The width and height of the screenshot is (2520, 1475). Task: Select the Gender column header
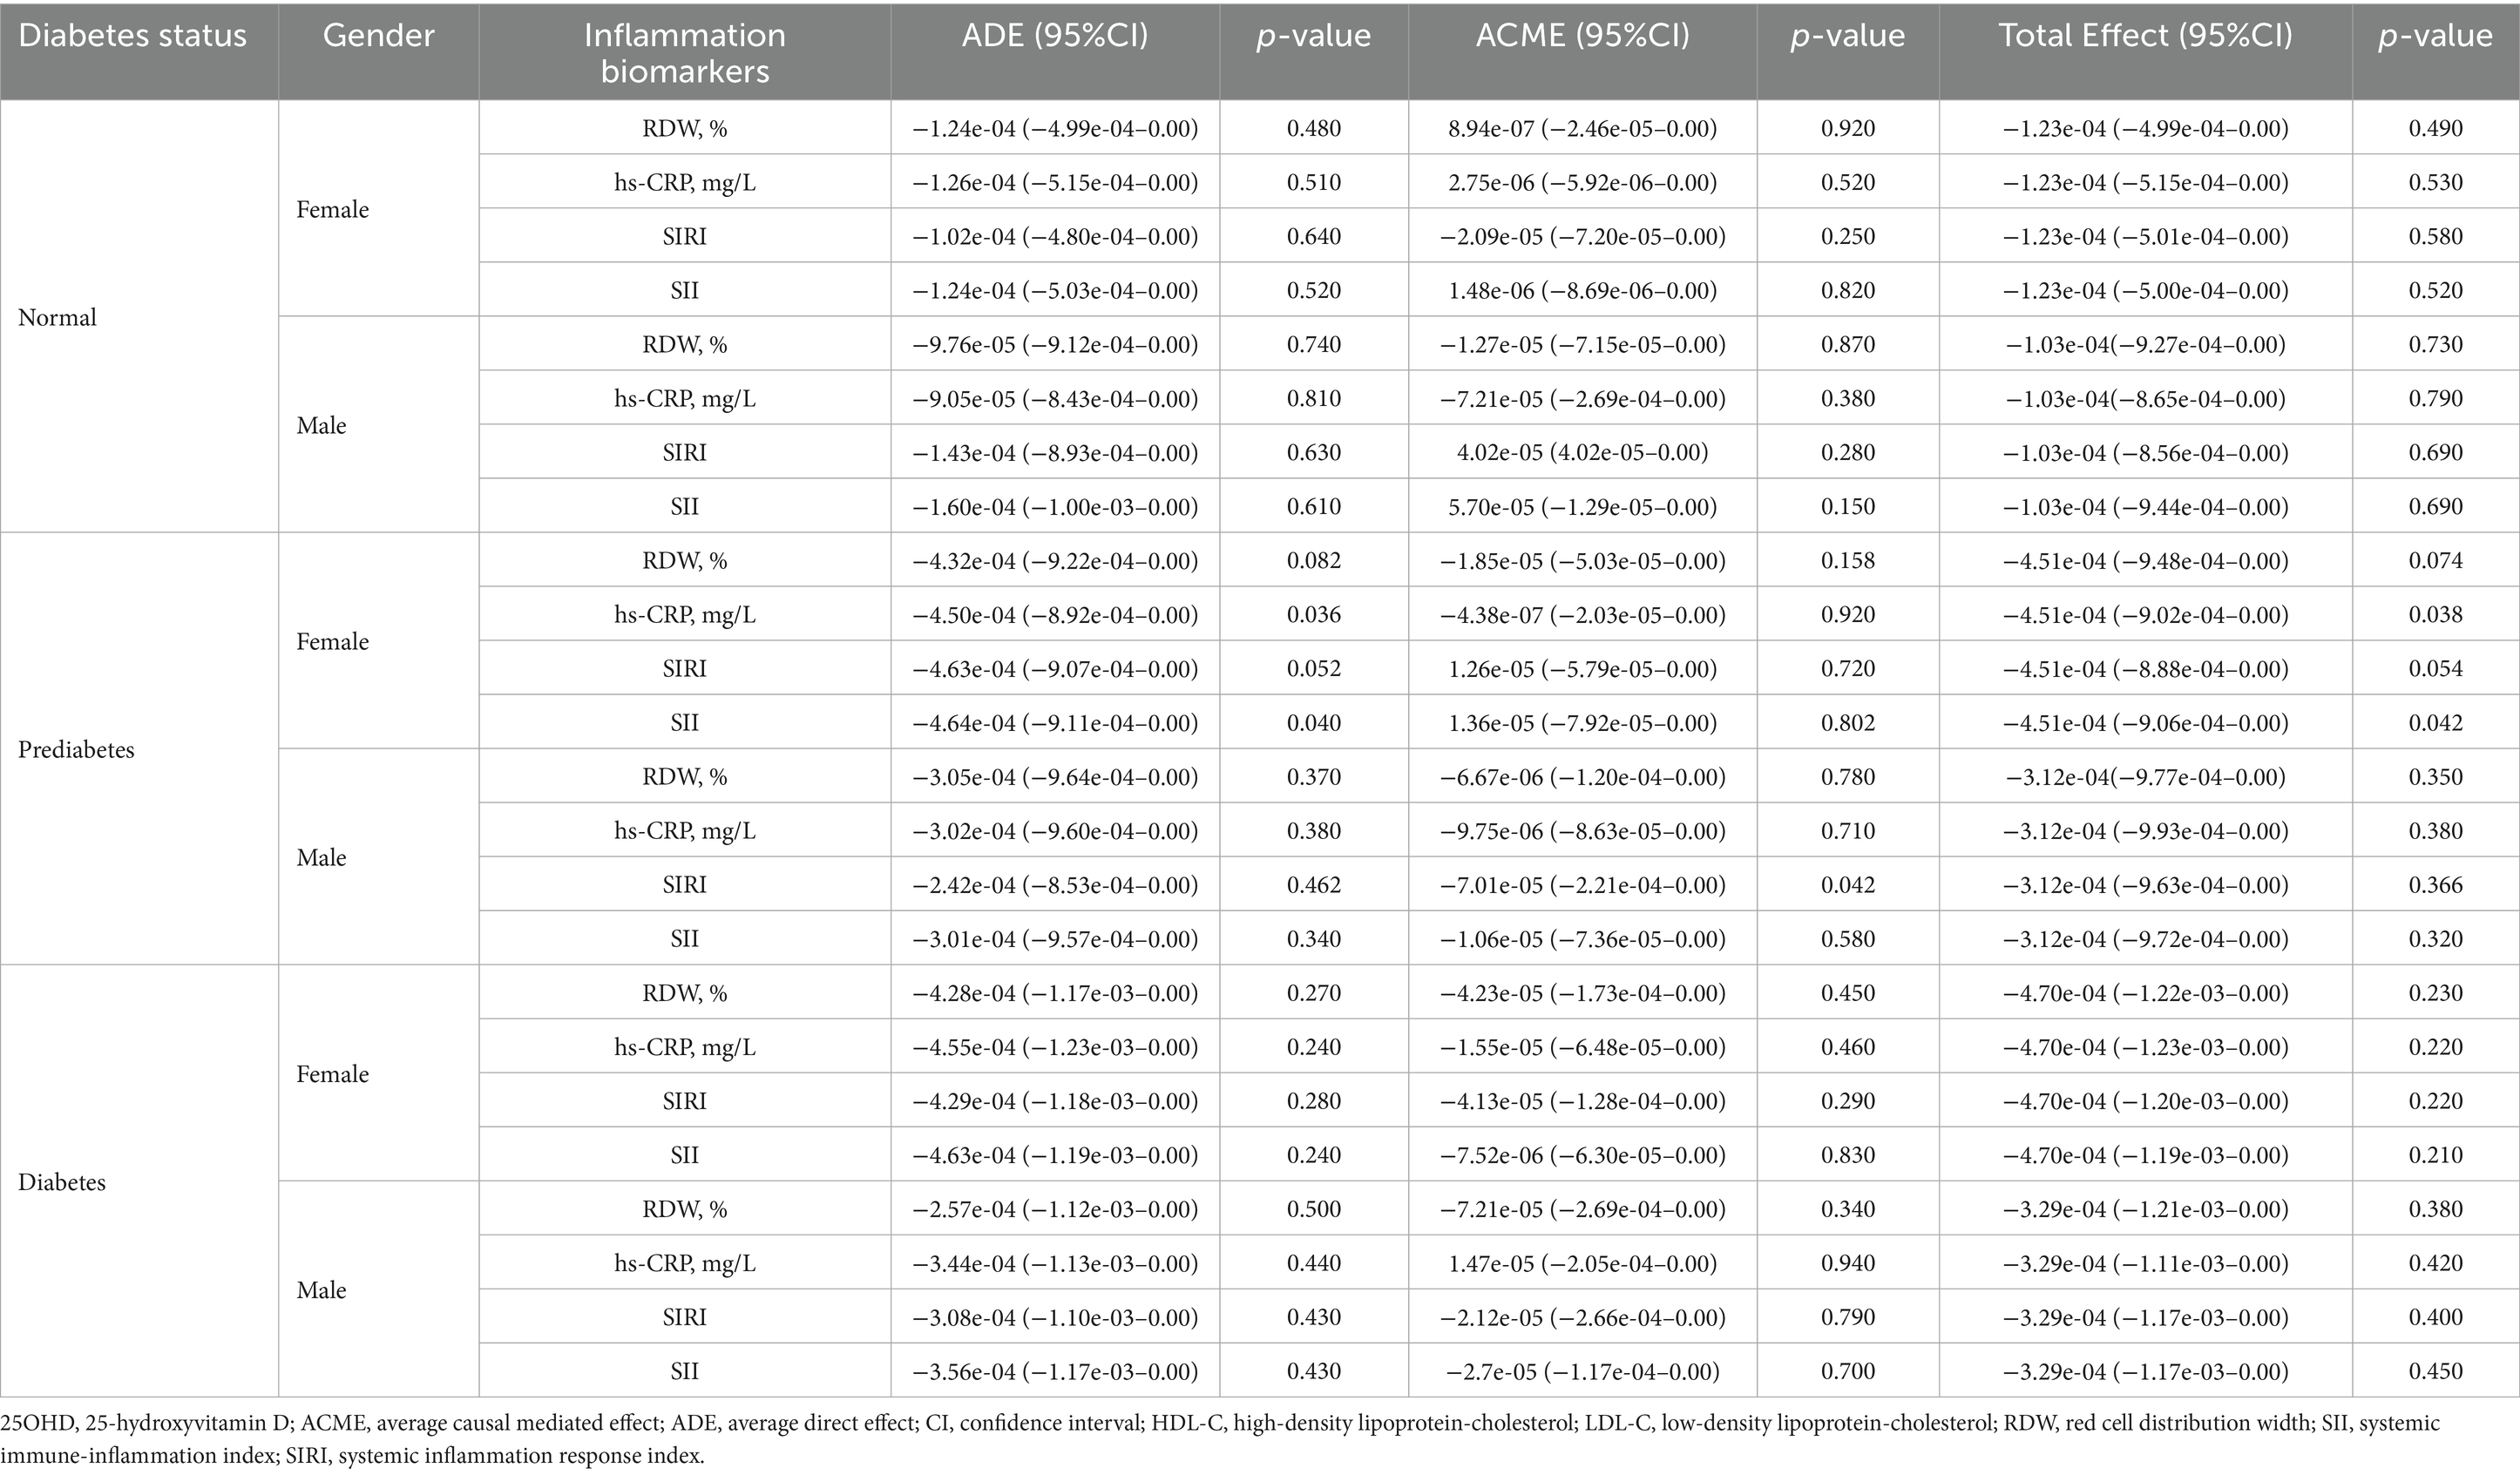tap(378, 37)
